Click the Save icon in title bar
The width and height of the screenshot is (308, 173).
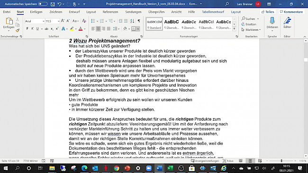click(x=53, y=4)
